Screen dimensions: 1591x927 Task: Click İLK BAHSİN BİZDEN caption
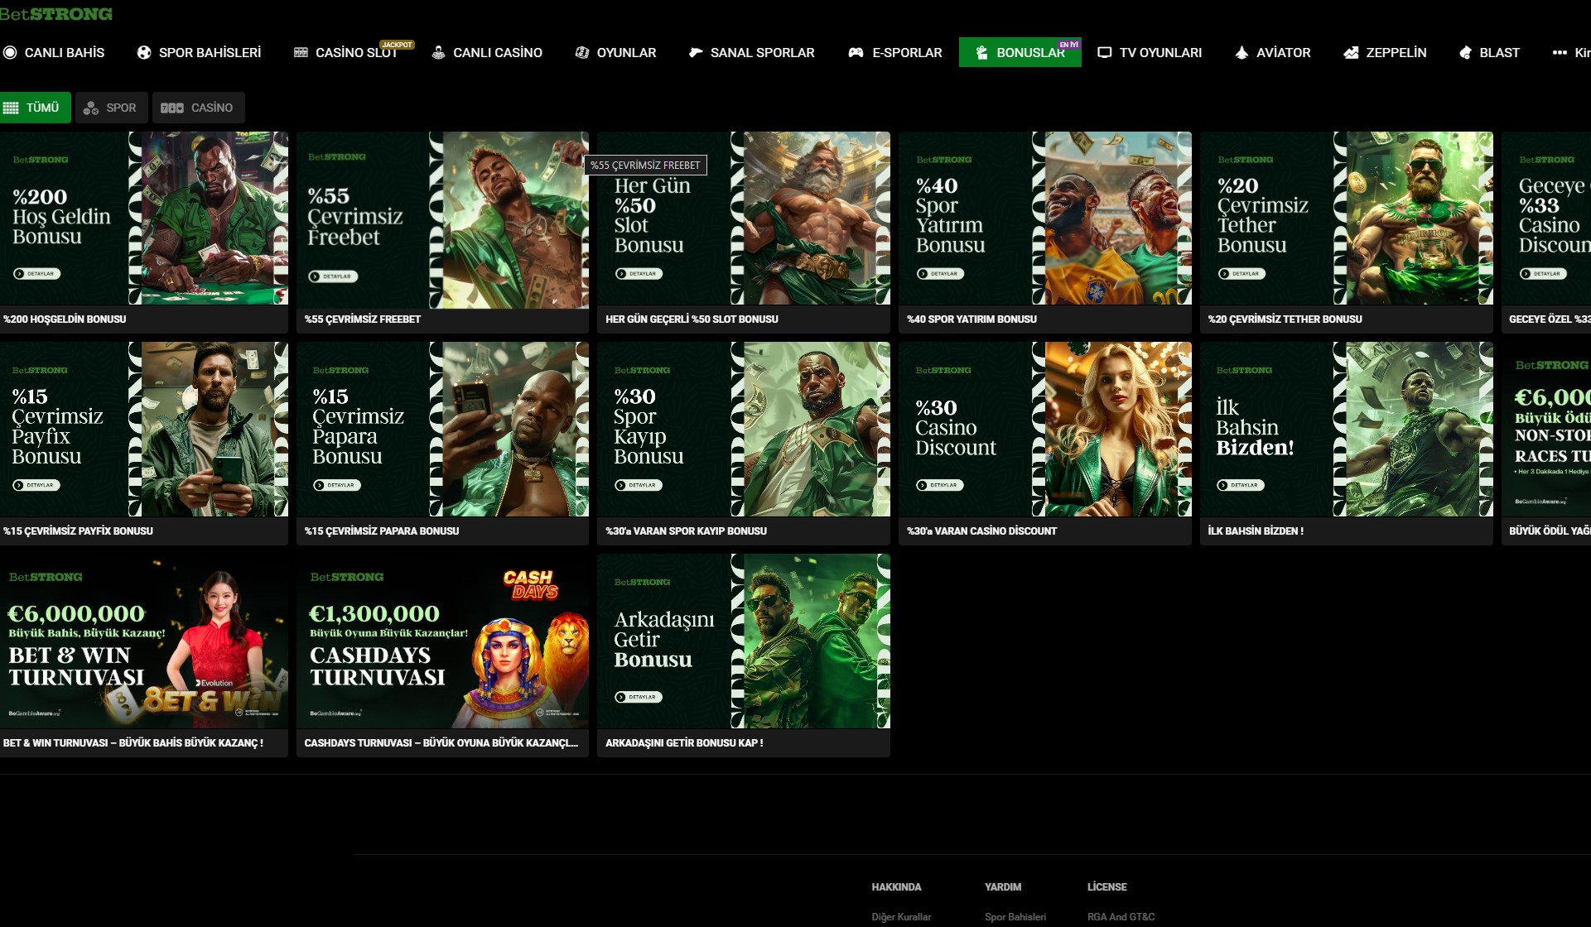point(1255,531)
